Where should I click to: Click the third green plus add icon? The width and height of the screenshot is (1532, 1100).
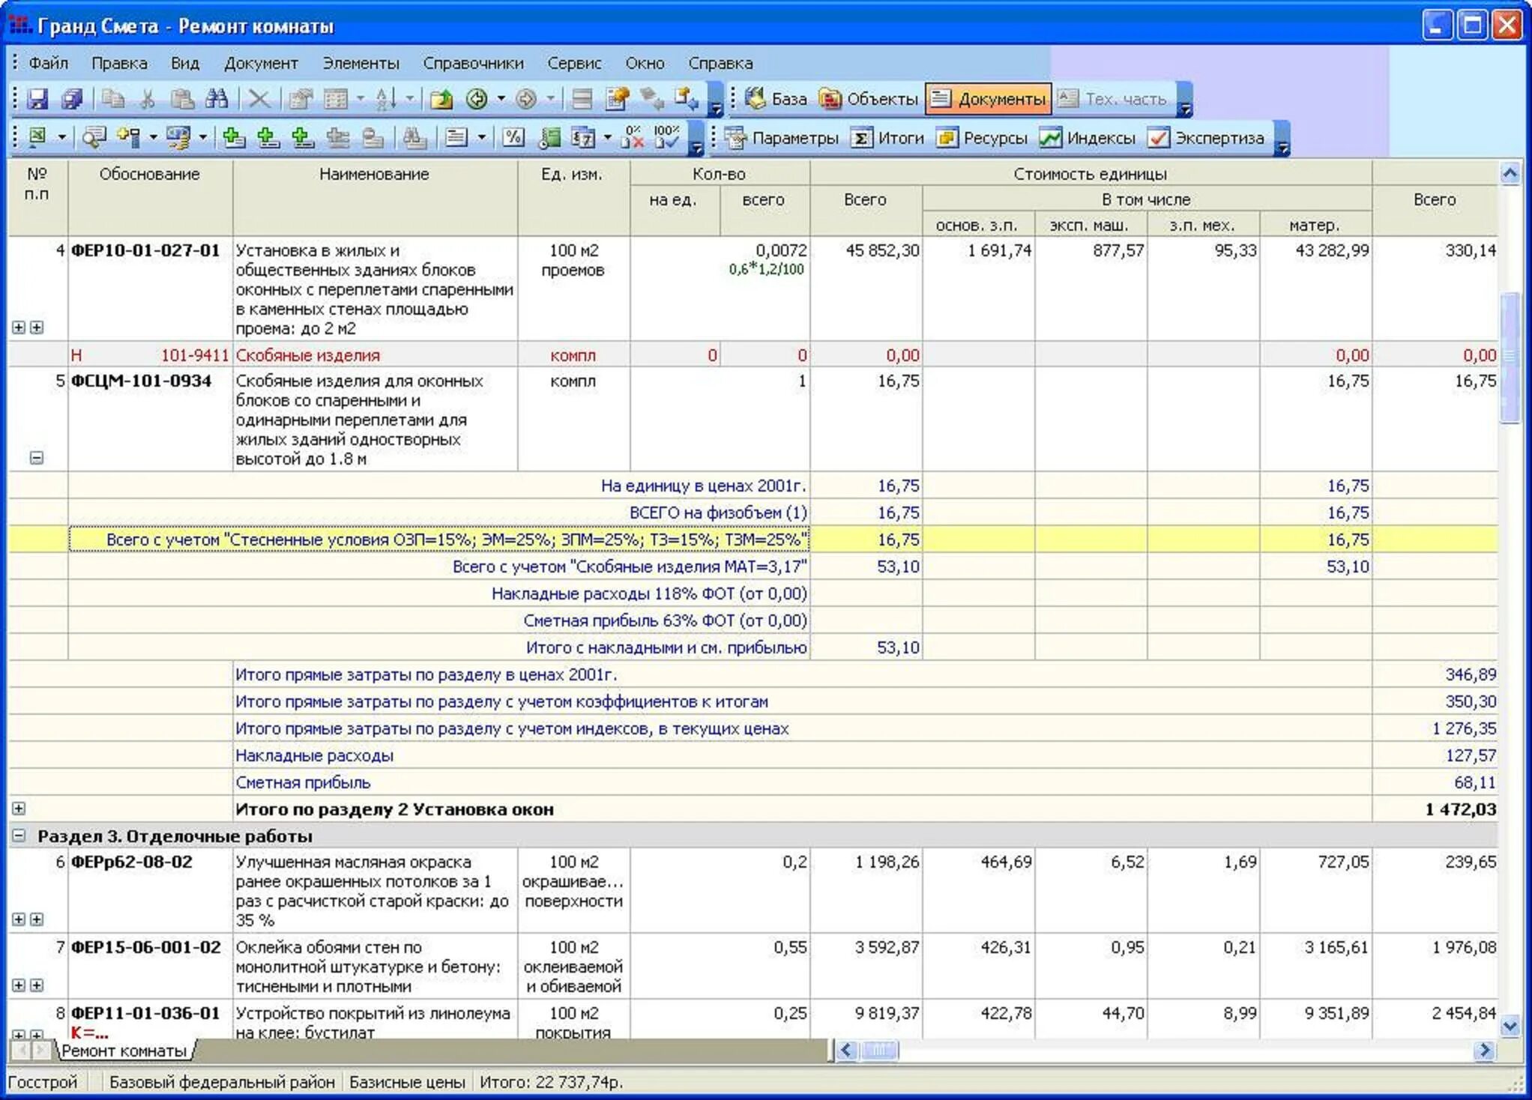tap(302, 137)
